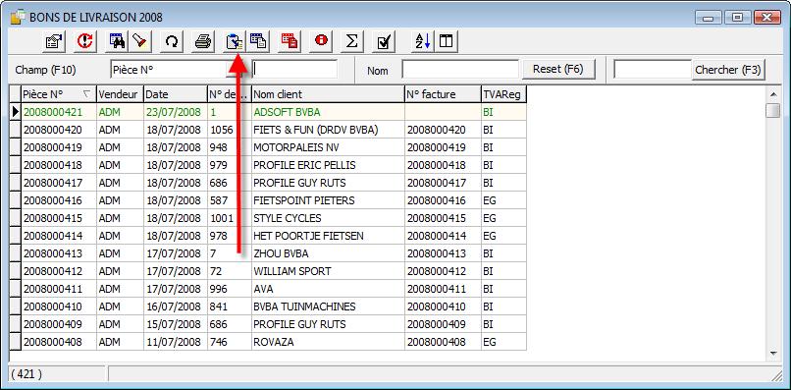
Task: Sort by the N° facture column header
Action: pos(443,94)
